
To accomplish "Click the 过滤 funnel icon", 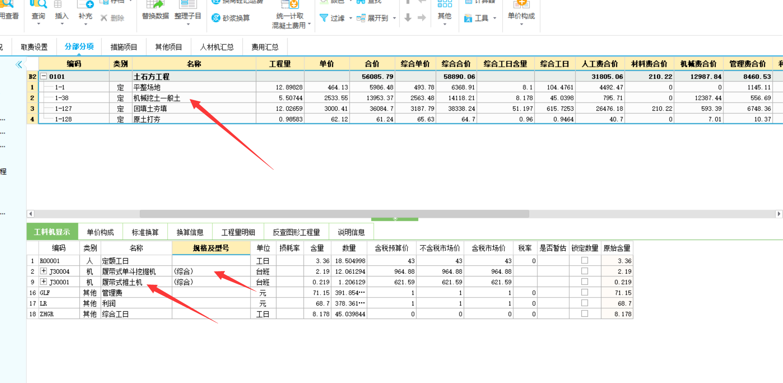I will [x=324, y=18].
